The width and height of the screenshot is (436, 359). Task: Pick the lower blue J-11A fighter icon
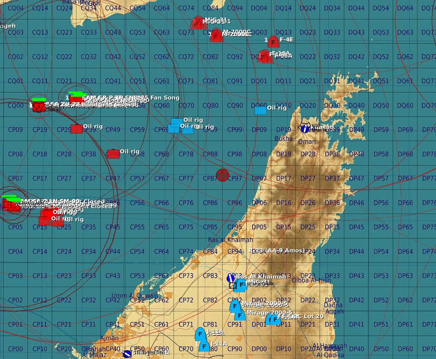pyautogui.click(x=204, y=346)
